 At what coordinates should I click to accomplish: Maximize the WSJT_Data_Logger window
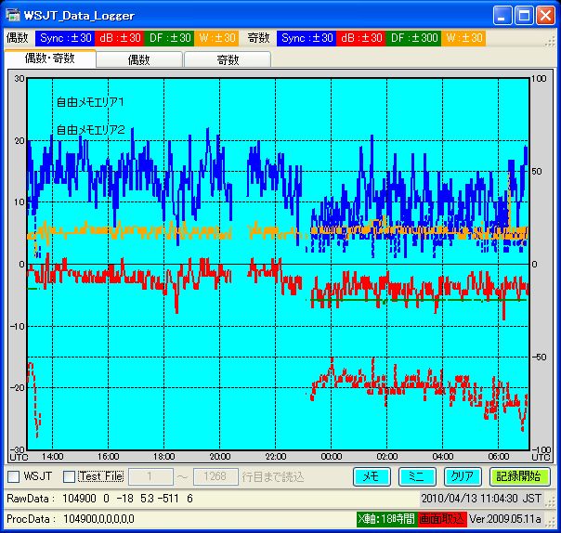[524, 16]
